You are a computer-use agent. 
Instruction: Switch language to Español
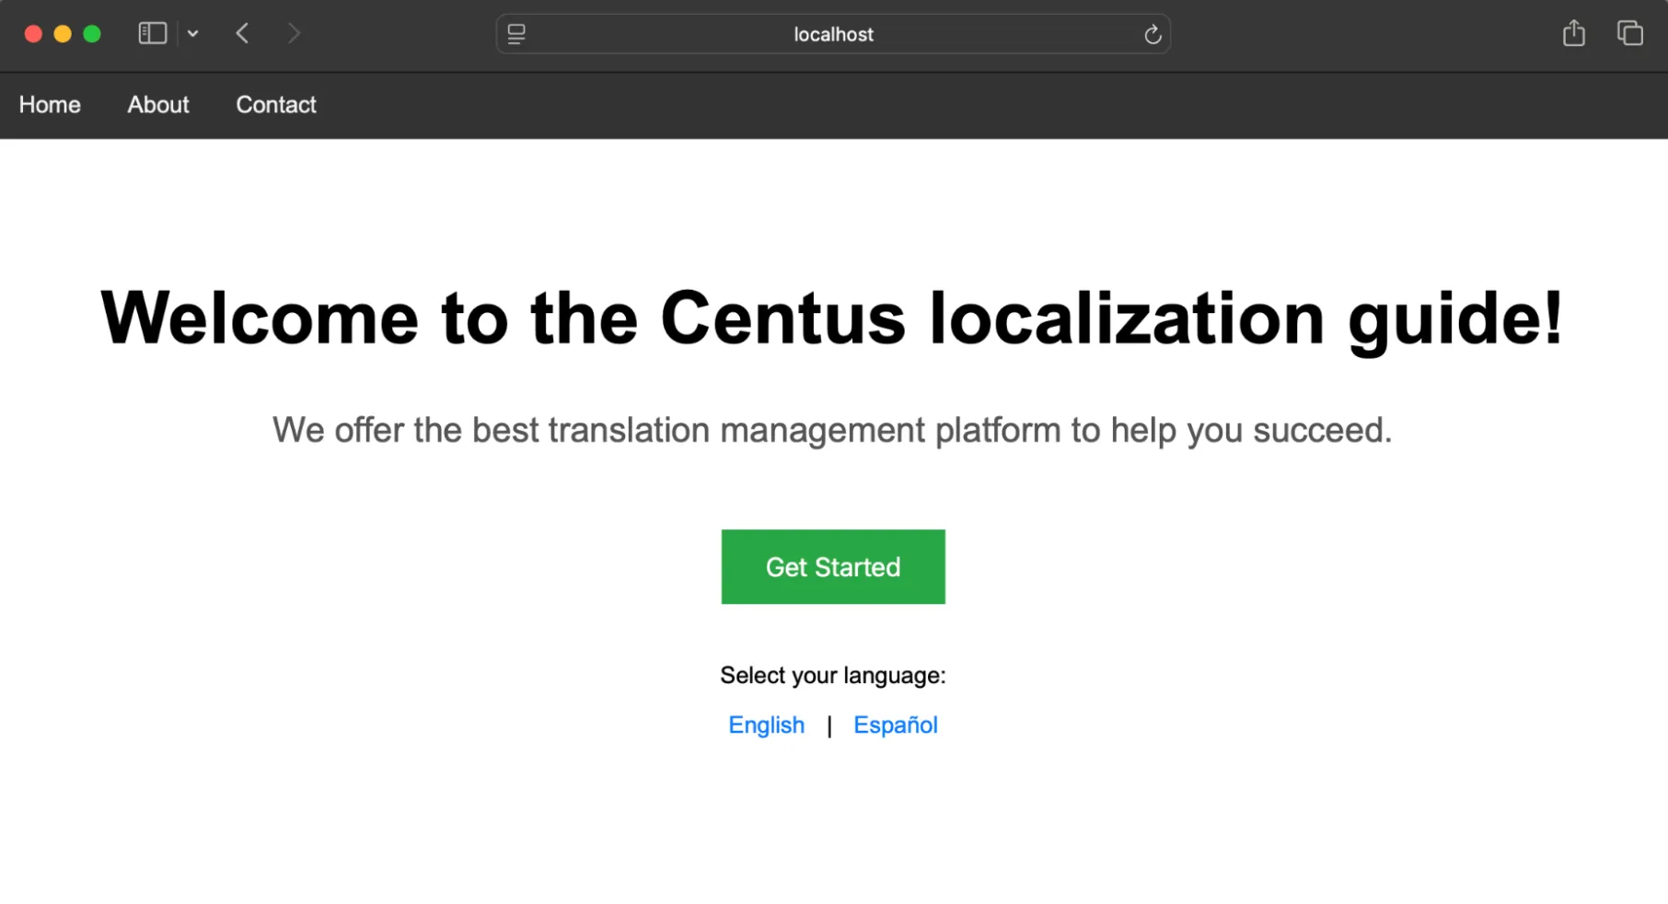(895, 724)
